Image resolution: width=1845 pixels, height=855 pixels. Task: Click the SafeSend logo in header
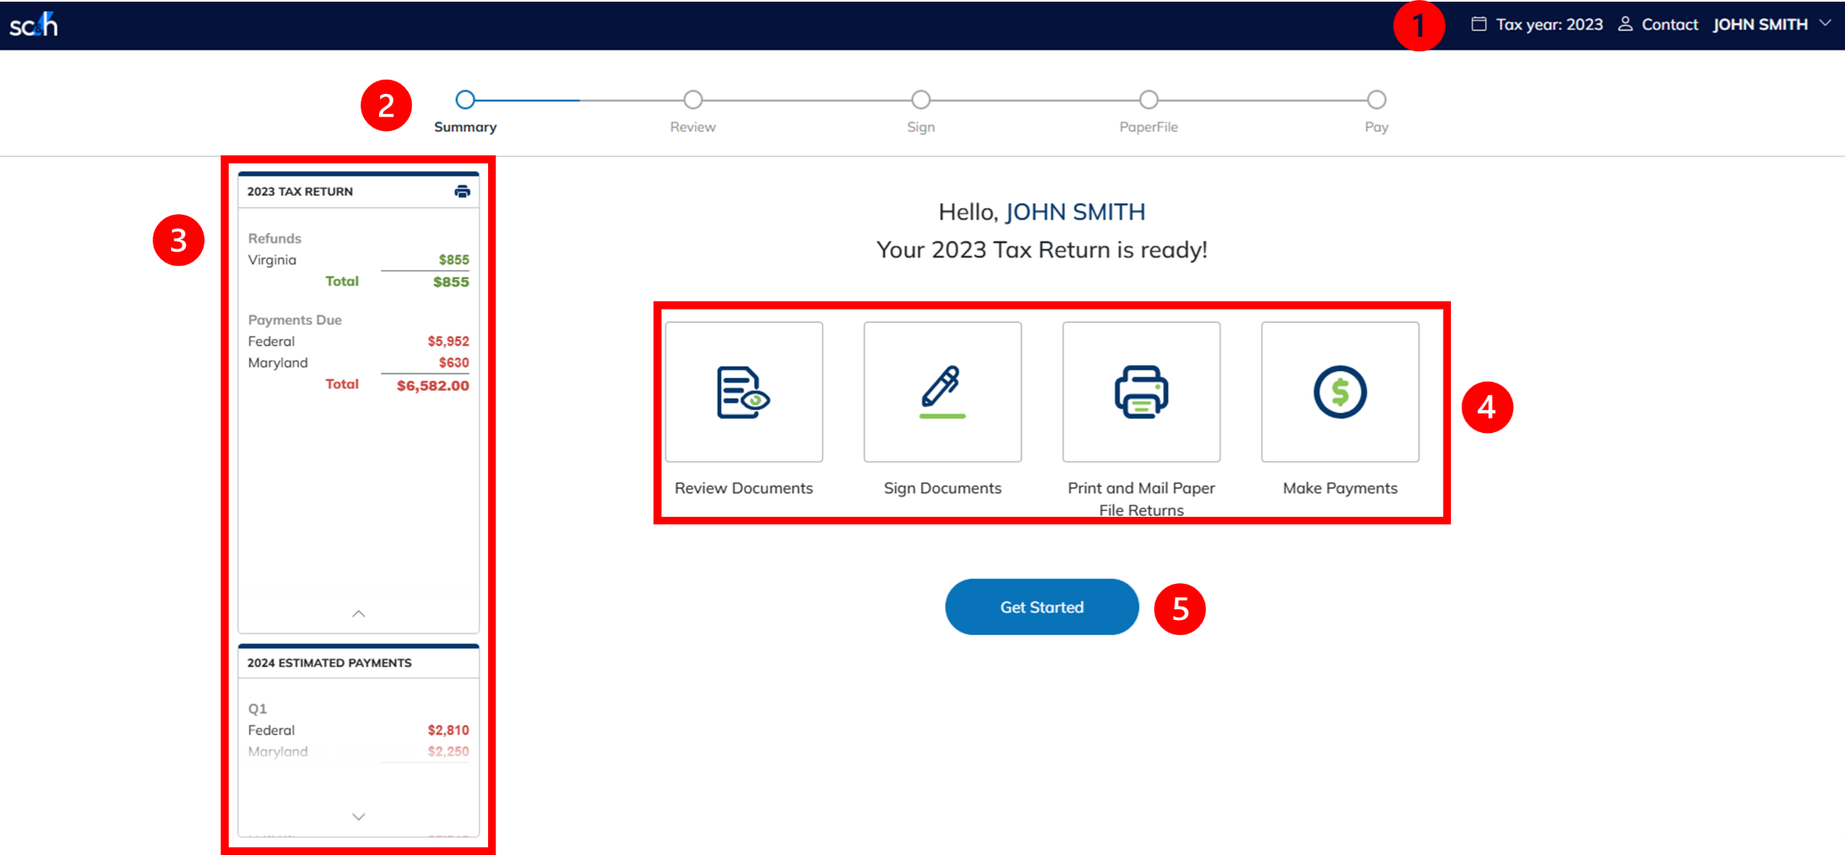[34, 25]
